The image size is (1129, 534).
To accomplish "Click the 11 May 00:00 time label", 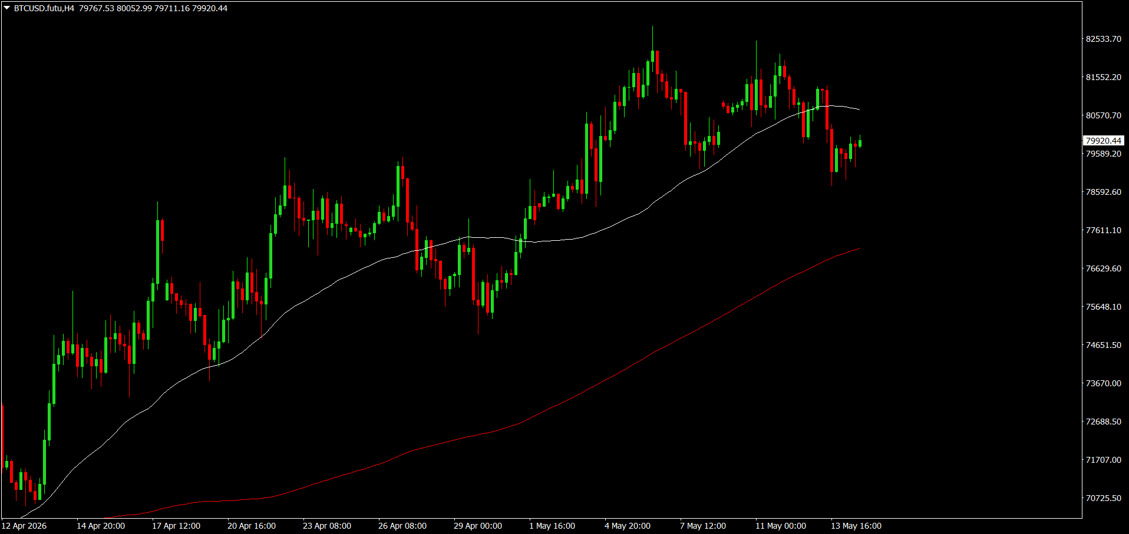I will (x=781, y=526).
